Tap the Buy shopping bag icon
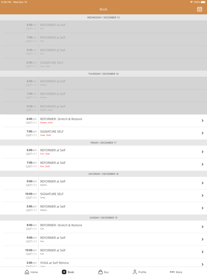The height and width of the screenshot is (277, 207). pyautogui.click(x=101, y=272)
